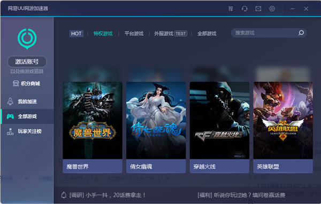Click the TEST badge next to 外服游戏
The height and width of the screenshot is (204, 321).
click(181, 34)
